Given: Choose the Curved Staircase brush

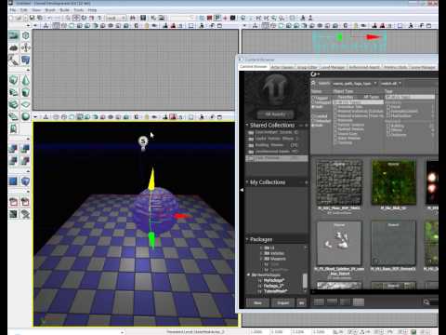Looking at the screenshot, I should click(14, 92).
